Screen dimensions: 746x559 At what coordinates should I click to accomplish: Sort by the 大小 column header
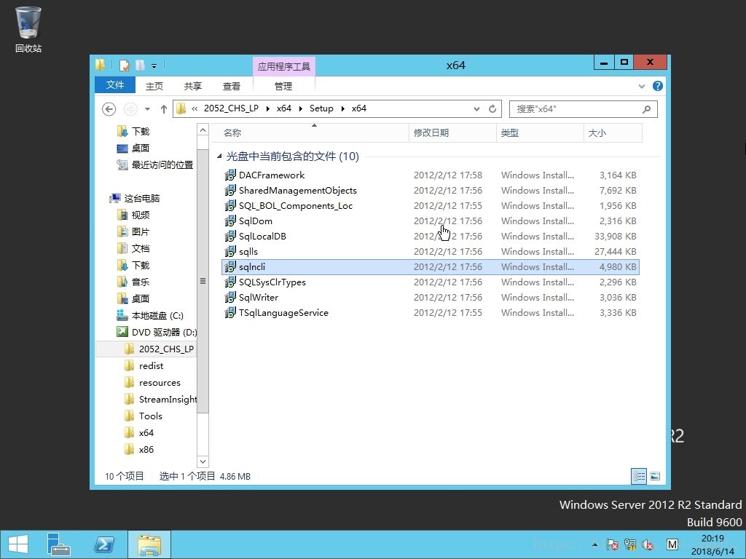(x=613, y=132)
